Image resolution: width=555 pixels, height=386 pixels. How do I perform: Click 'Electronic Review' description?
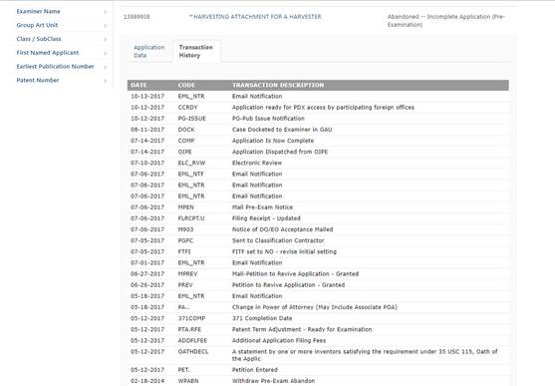(257, 163)
